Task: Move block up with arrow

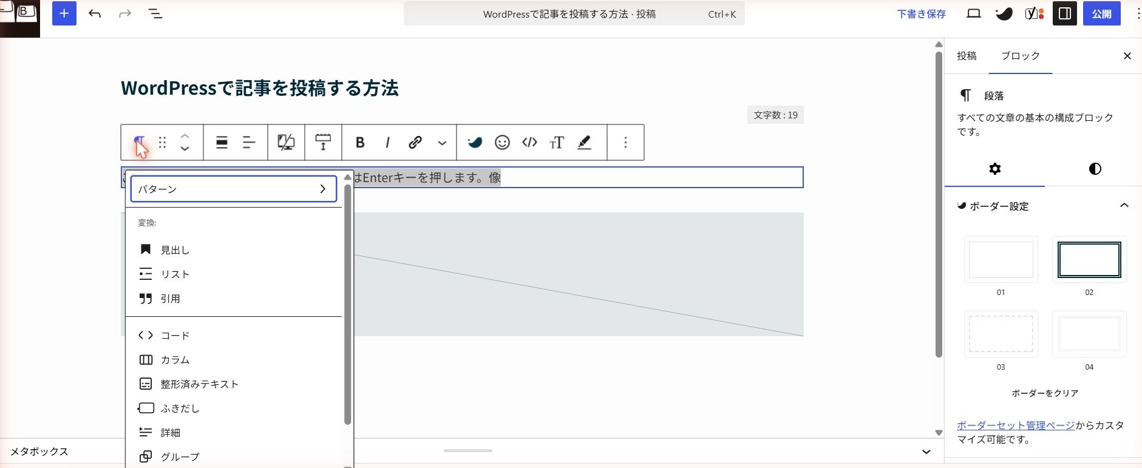Action: 185,137
